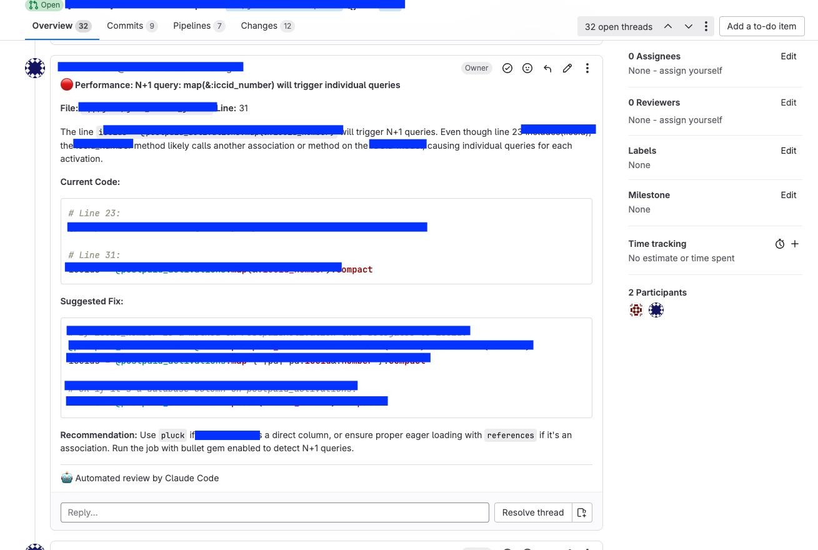Open the Changes tab
This screenshot has height=550, width=818.
click(267, 26)
